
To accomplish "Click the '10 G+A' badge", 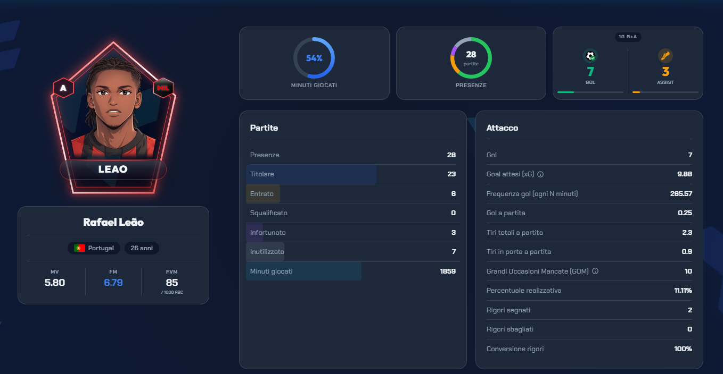I will pos(628,37).
